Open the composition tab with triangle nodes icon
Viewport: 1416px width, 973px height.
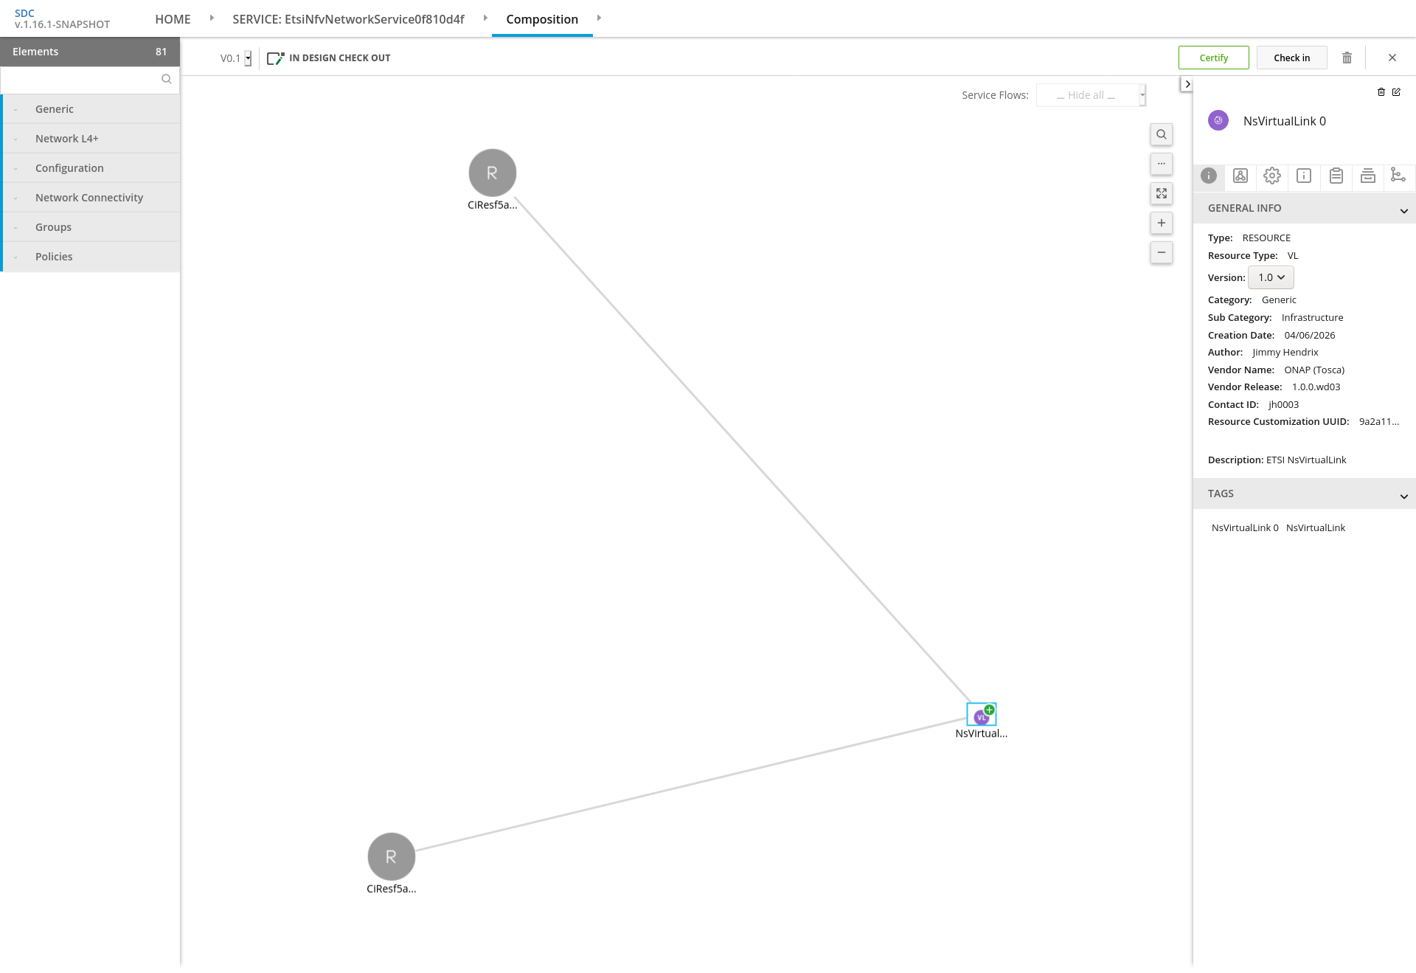click(x=1240, y=176)
